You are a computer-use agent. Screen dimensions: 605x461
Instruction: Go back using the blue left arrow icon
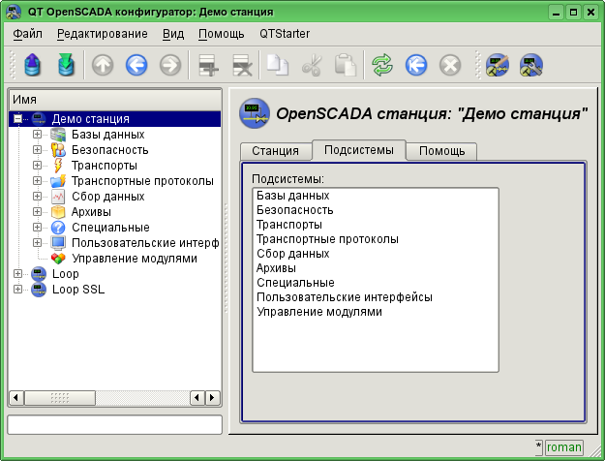[x=136, y=65]
